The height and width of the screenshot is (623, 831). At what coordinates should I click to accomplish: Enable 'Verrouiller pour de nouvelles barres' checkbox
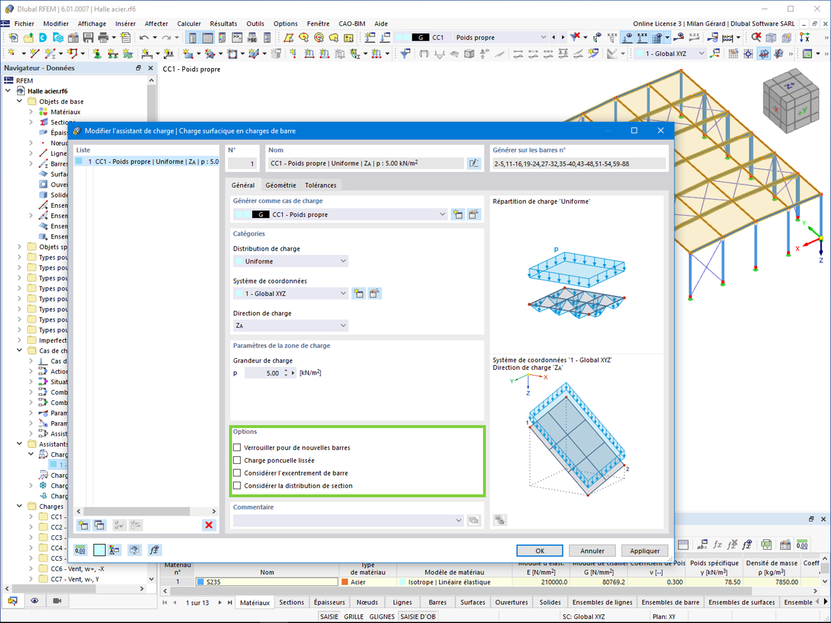tap(237, 448)
